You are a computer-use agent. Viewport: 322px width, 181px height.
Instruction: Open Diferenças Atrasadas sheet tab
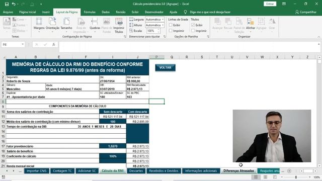(238, 171)
